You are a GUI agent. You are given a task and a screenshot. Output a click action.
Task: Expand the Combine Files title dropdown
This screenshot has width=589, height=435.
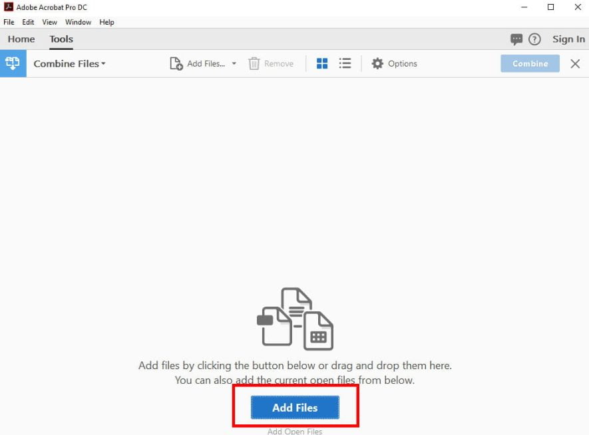point(103,63)
